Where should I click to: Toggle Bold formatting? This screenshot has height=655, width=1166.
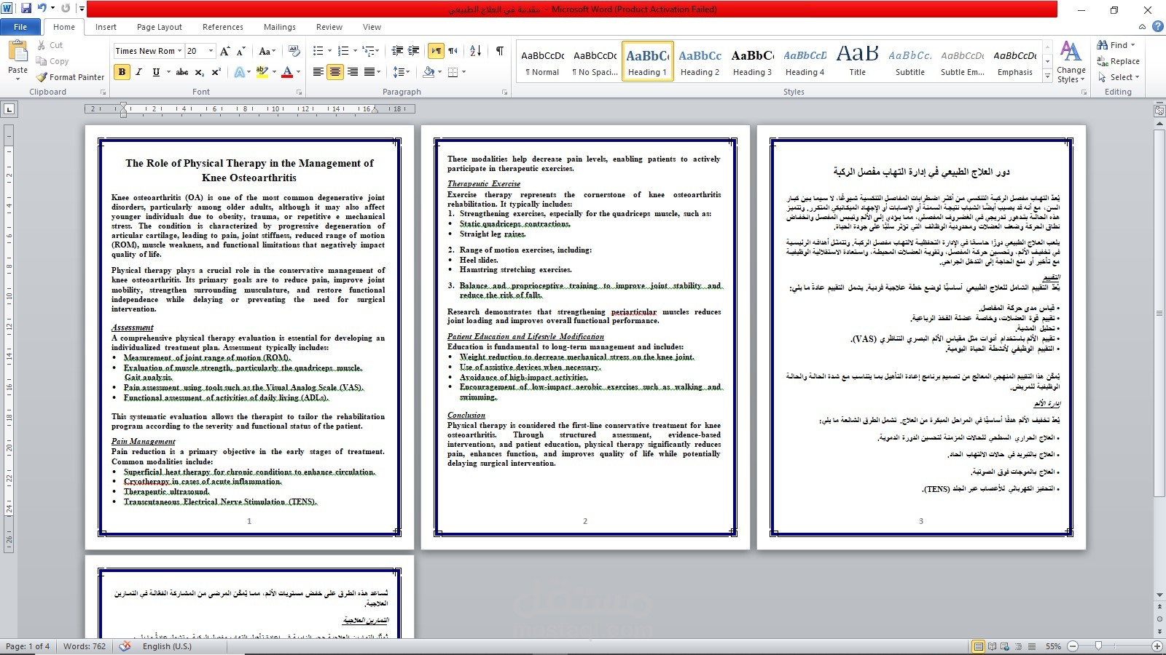(x=122, y=72)
